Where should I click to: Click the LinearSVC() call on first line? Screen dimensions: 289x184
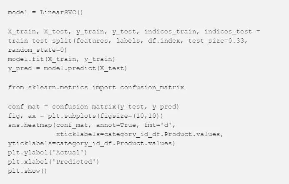tap(62, 11)
